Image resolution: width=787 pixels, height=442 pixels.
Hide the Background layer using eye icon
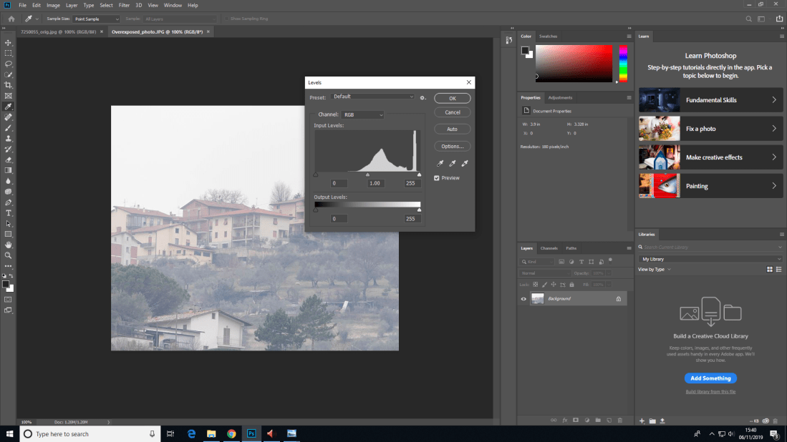(523, 299)
